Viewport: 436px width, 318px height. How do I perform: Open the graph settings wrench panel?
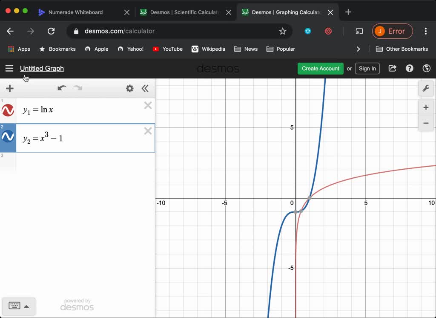[426, 88]
